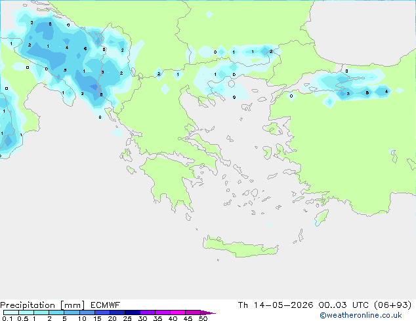Click the 20–25 mm dark blue legend box

point(117,312)
